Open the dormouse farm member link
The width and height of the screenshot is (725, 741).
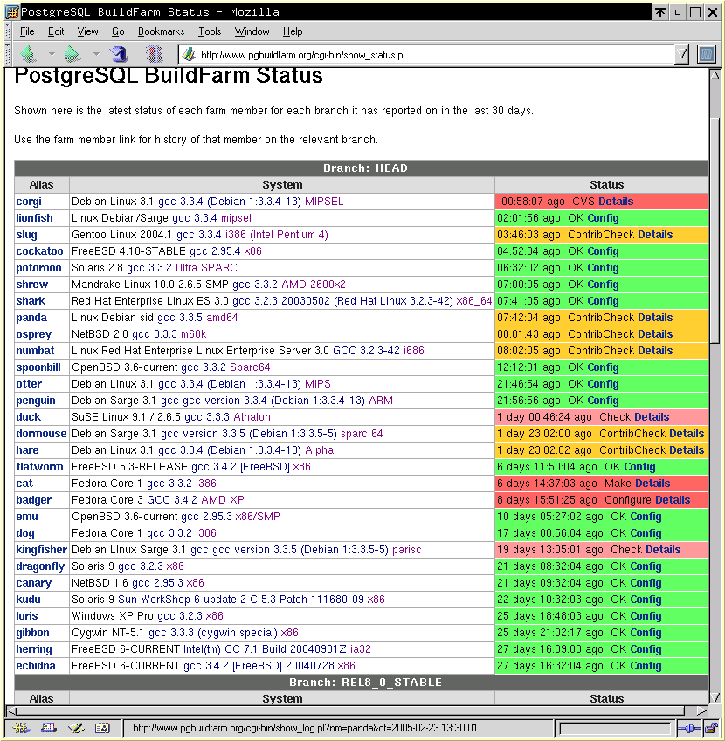coord(41,434)
